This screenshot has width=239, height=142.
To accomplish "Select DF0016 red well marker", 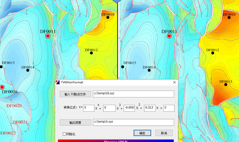I will tap(2, 87).
